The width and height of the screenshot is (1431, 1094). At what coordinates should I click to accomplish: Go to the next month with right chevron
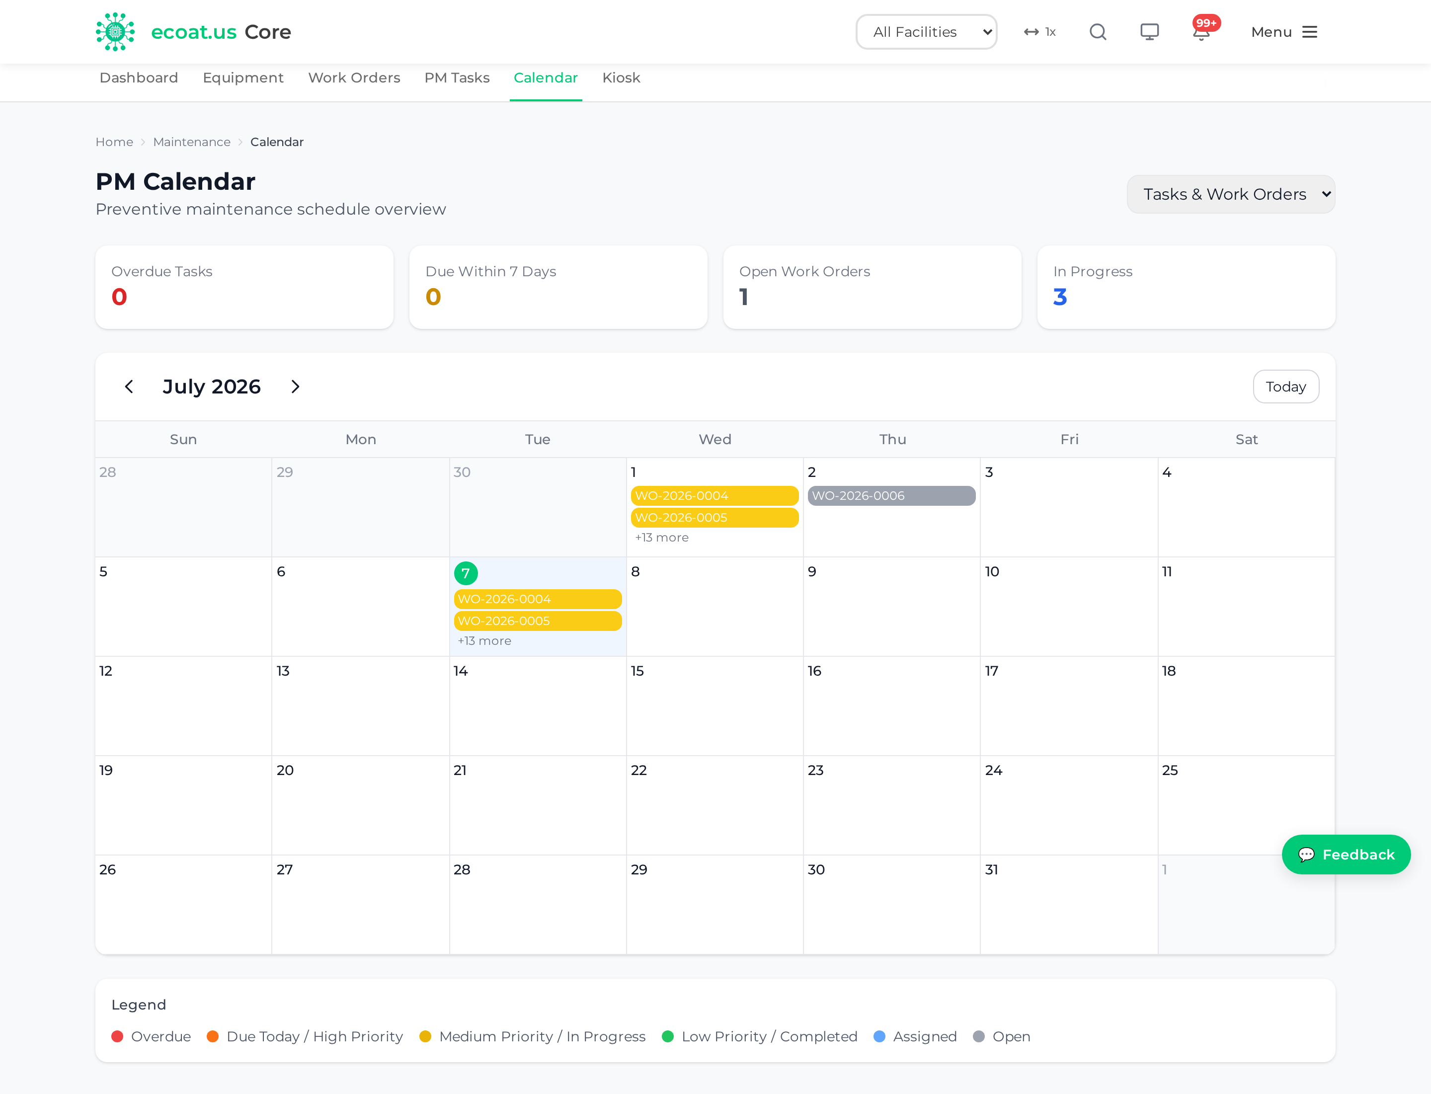pos(295,387)
